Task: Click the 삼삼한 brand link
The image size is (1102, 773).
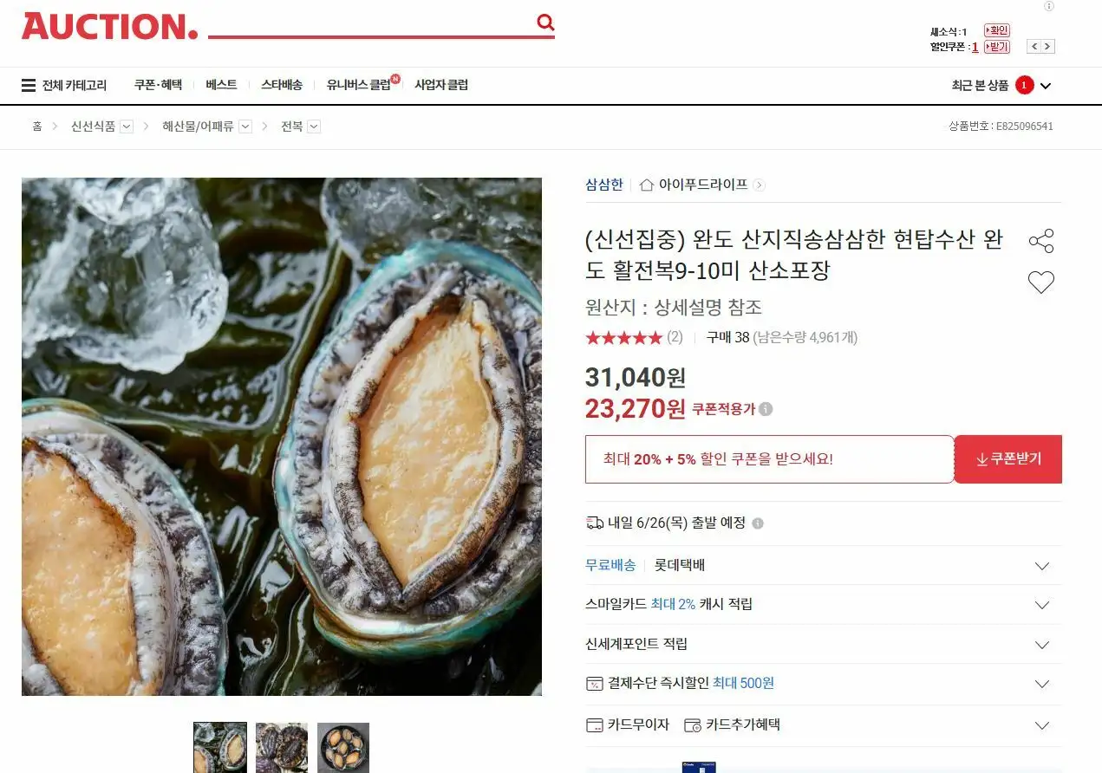Action: click(x=604, y=185)
